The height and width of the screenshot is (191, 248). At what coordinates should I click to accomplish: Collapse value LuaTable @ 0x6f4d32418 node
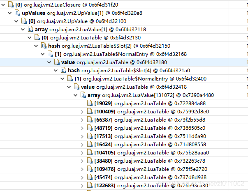pos(69,87)
